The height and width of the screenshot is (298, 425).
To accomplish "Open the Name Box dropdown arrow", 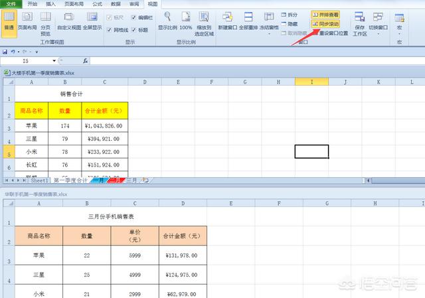I will click(54, 60).
